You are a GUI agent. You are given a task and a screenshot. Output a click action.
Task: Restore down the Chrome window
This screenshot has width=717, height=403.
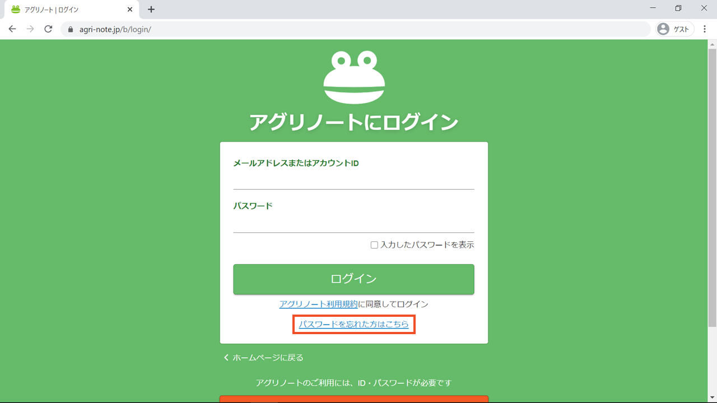(x=678, y=8)
